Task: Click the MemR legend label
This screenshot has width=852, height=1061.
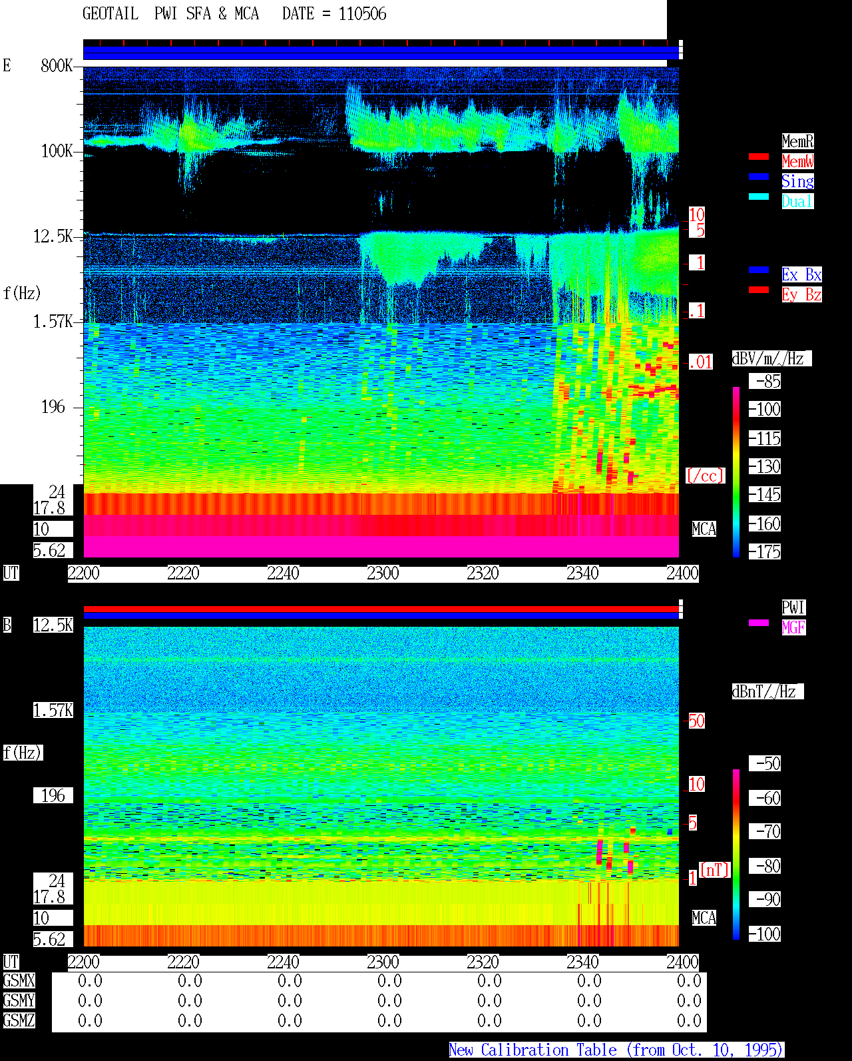Action: 797,141
